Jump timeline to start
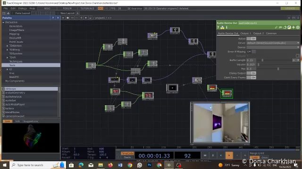 205,155
